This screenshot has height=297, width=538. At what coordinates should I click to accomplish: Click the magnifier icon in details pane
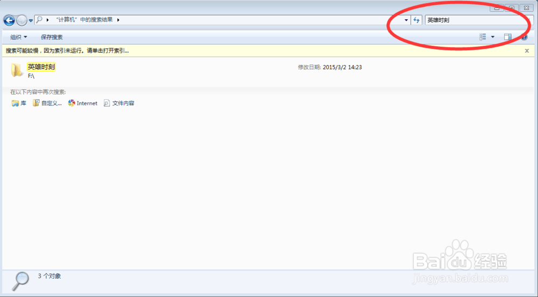tap(20, 281)
